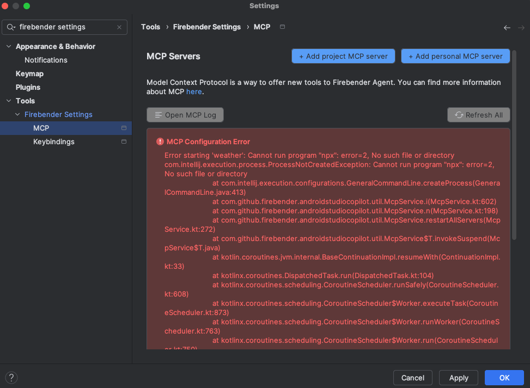Navigate forward with the right arrow
This screenshot has height=388, width=530.
coord(521,28)
